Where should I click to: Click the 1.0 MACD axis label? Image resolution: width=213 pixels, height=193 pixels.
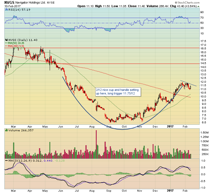(x=203, y=161)
